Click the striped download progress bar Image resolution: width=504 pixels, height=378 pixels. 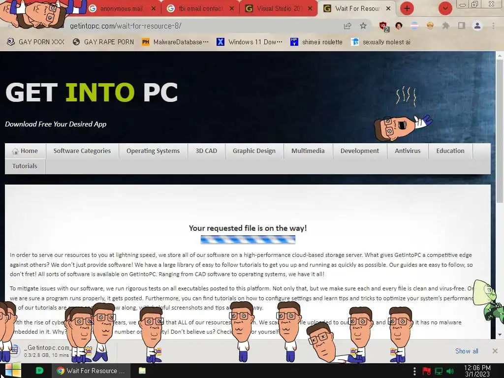pyautogui.click(x=248, y=240)
